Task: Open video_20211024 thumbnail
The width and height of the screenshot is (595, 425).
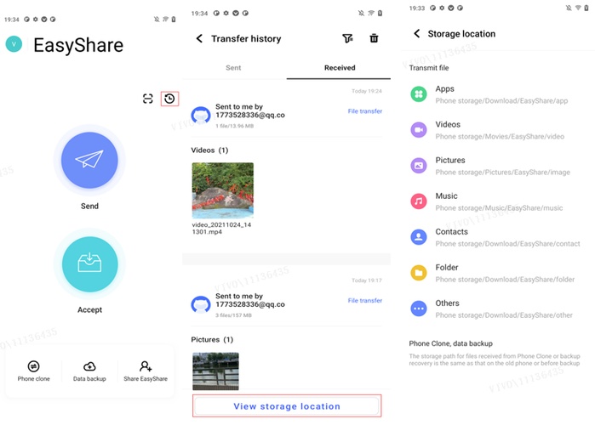Action: 223,190
